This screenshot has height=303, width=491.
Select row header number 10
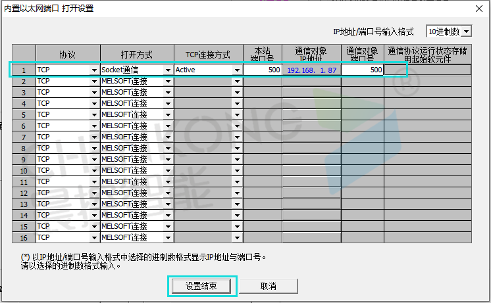pos(24,170)
